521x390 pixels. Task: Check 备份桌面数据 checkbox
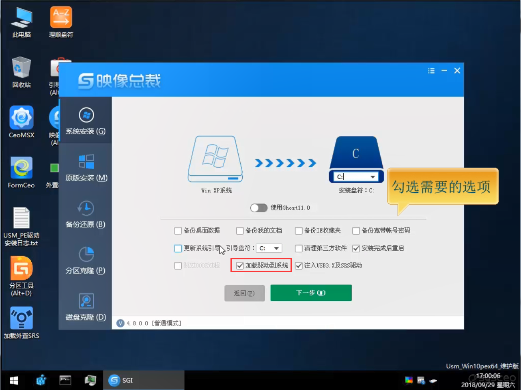pos(178,231)
